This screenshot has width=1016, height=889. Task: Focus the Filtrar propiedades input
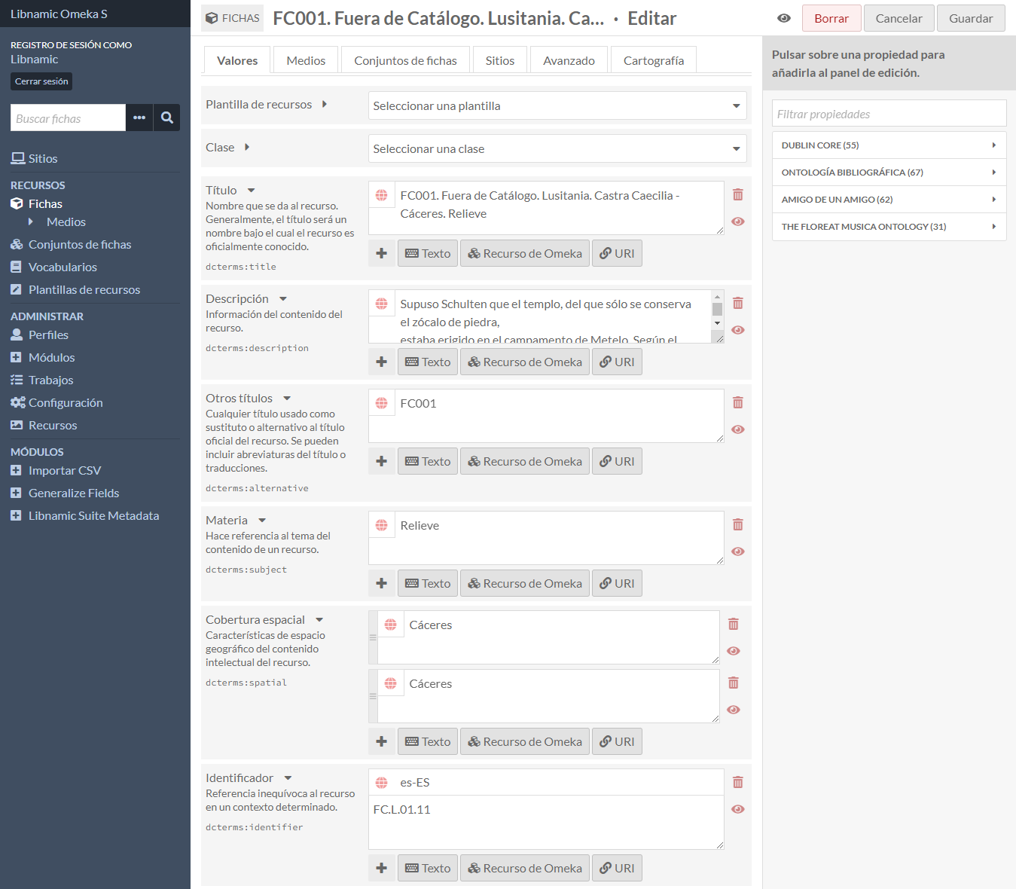point(889,114)
